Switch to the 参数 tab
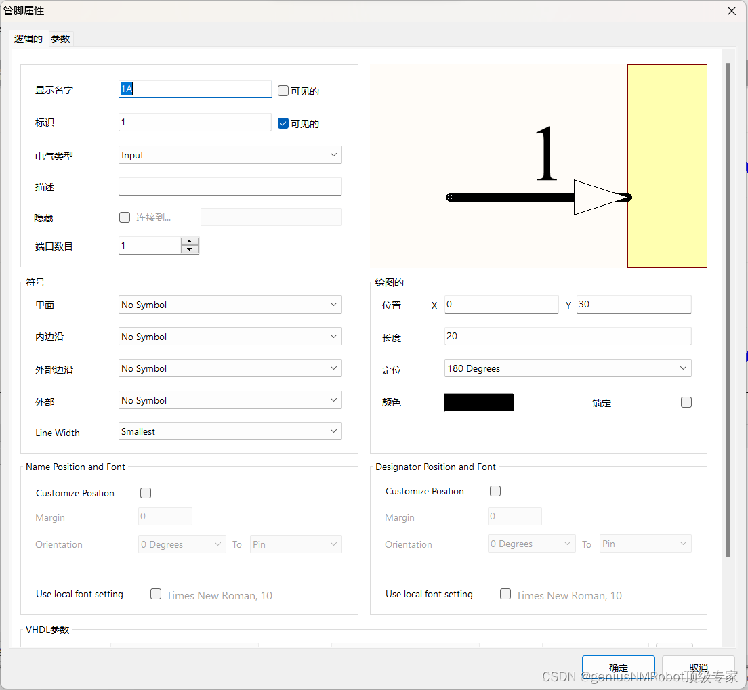The width and height of the screenshot is (748, 690). coord(60,39)
